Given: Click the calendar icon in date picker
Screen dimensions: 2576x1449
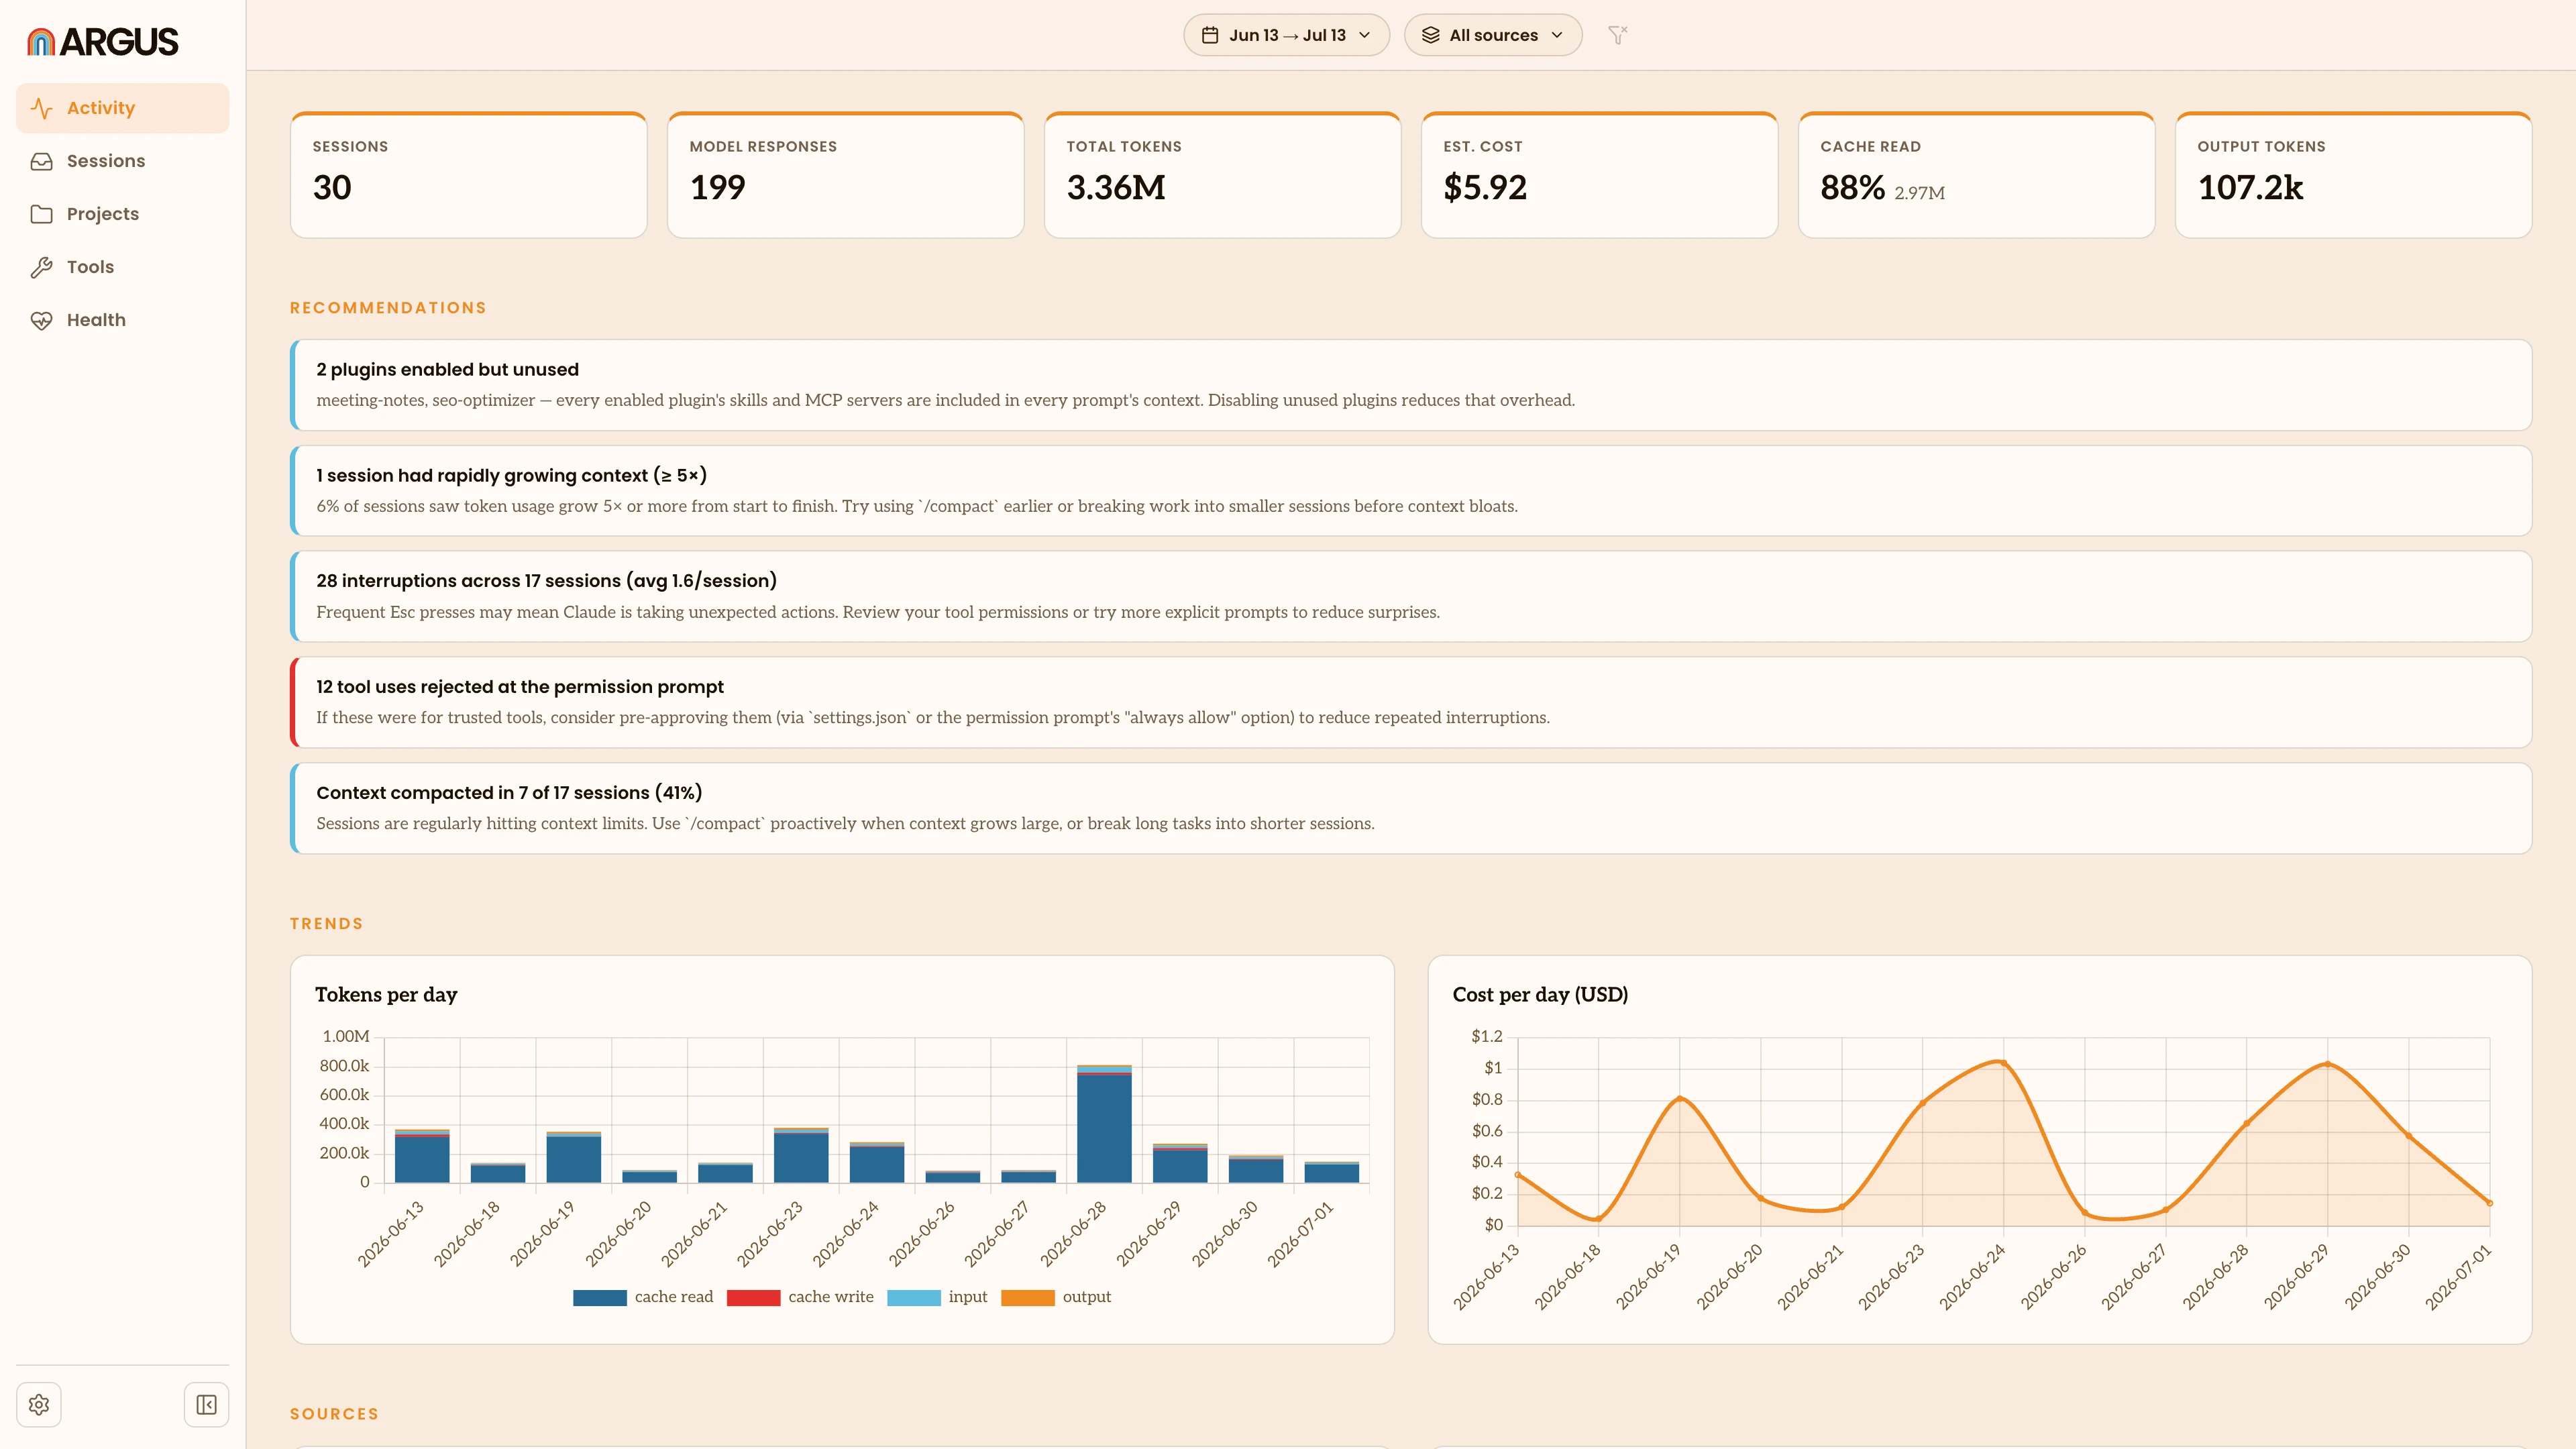Looking at the screenshot, I should coord(1210,35).
